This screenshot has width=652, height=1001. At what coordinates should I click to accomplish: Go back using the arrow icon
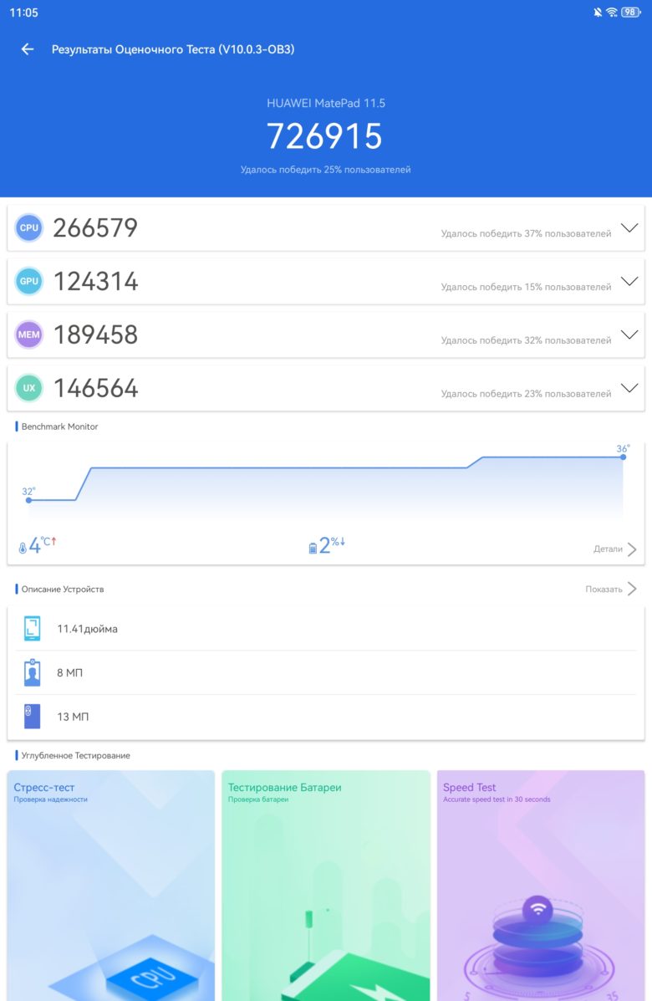(28, 49)
